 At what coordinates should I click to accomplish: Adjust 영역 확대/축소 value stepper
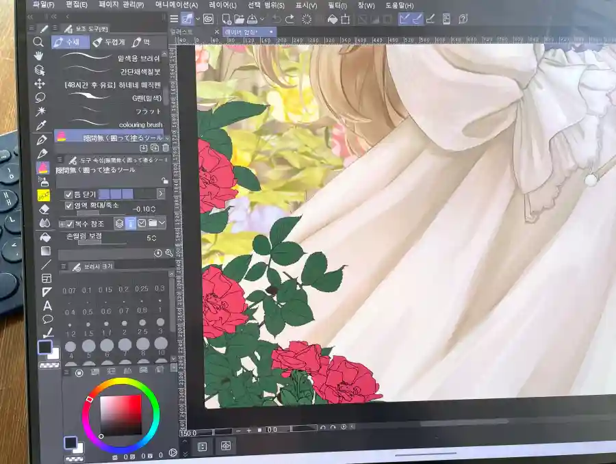tap(153, 209)
